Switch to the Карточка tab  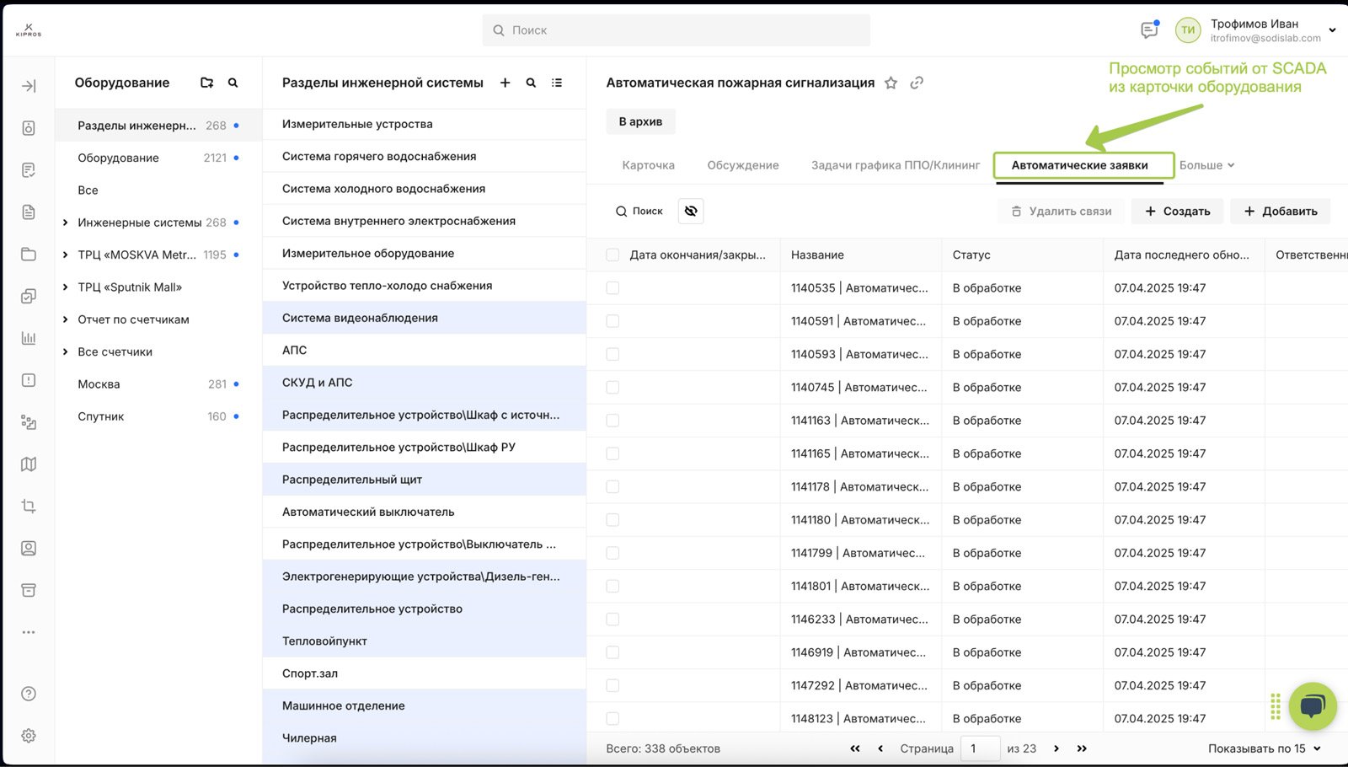[649, 165]
